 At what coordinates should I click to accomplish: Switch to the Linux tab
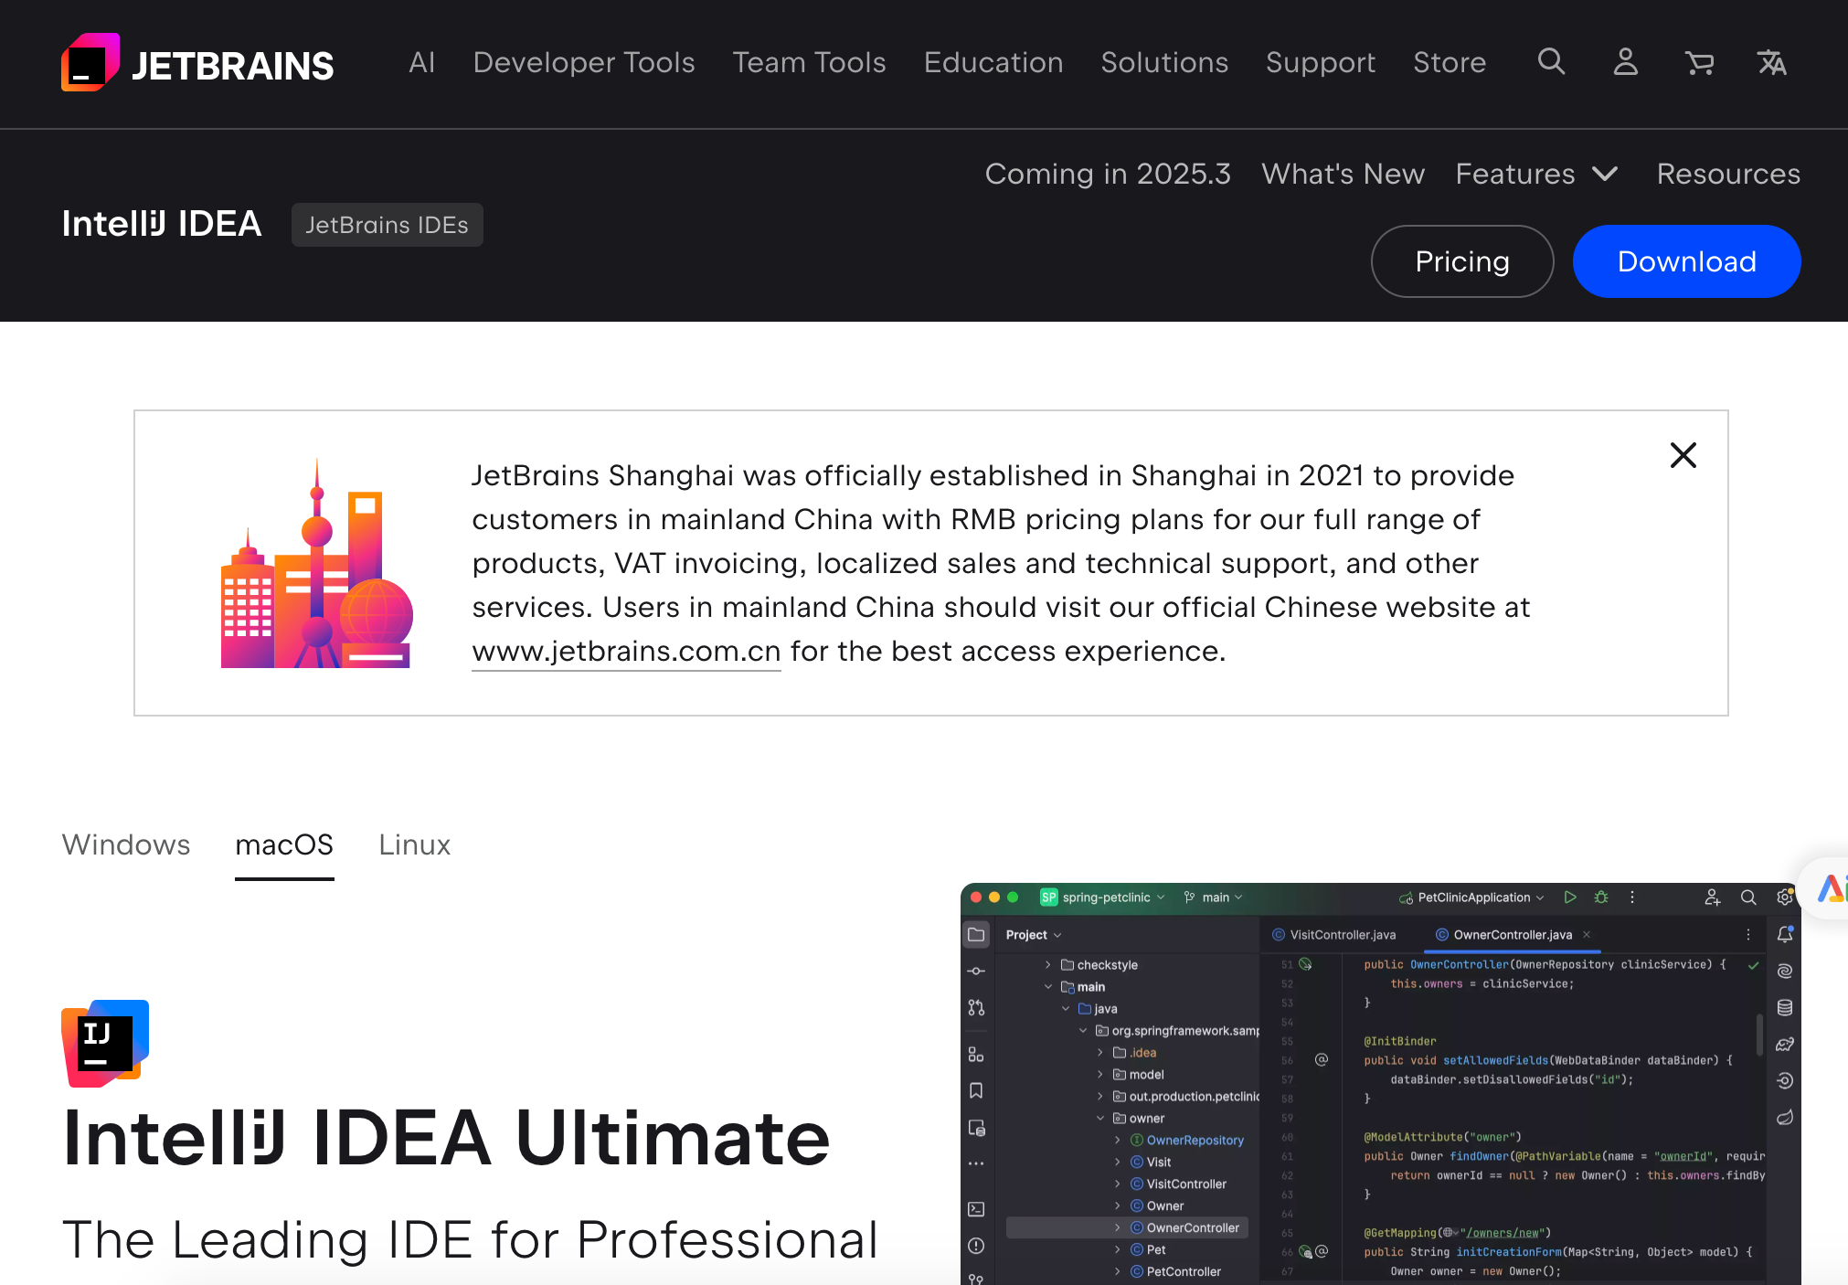[414, 844]
